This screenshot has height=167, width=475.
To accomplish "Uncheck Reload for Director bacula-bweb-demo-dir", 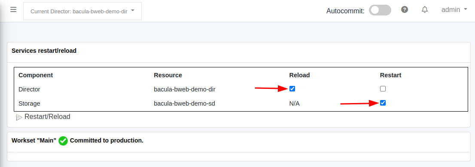I will [x=292, y=89].
